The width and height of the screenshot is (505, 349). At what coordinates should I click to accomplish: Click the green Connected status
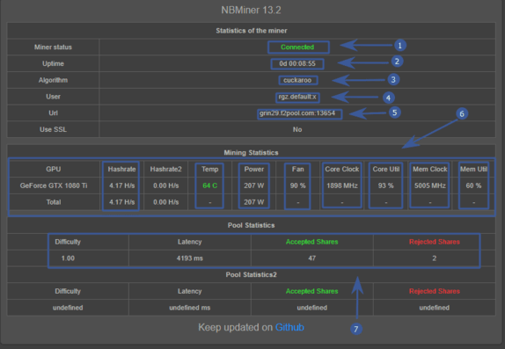(x=297, y=47)
